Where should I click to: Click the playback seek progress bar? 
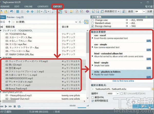click(49, 108)
